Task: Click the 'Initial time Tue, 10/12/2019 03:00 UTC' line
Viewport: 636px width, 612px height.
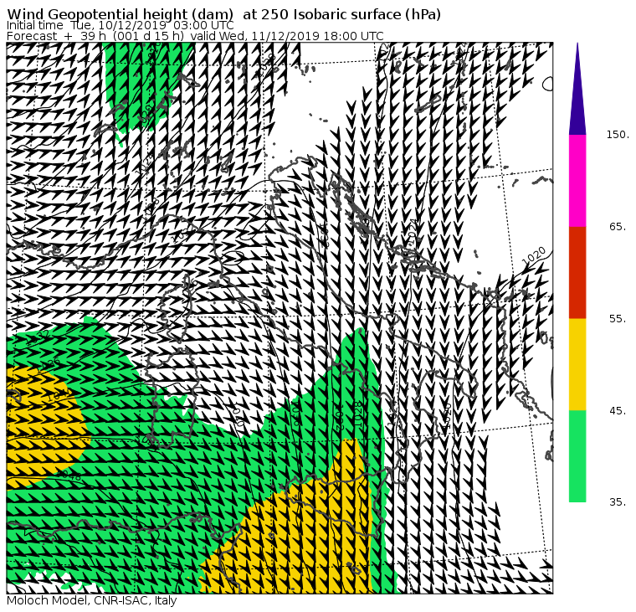Action: point(120,26)
